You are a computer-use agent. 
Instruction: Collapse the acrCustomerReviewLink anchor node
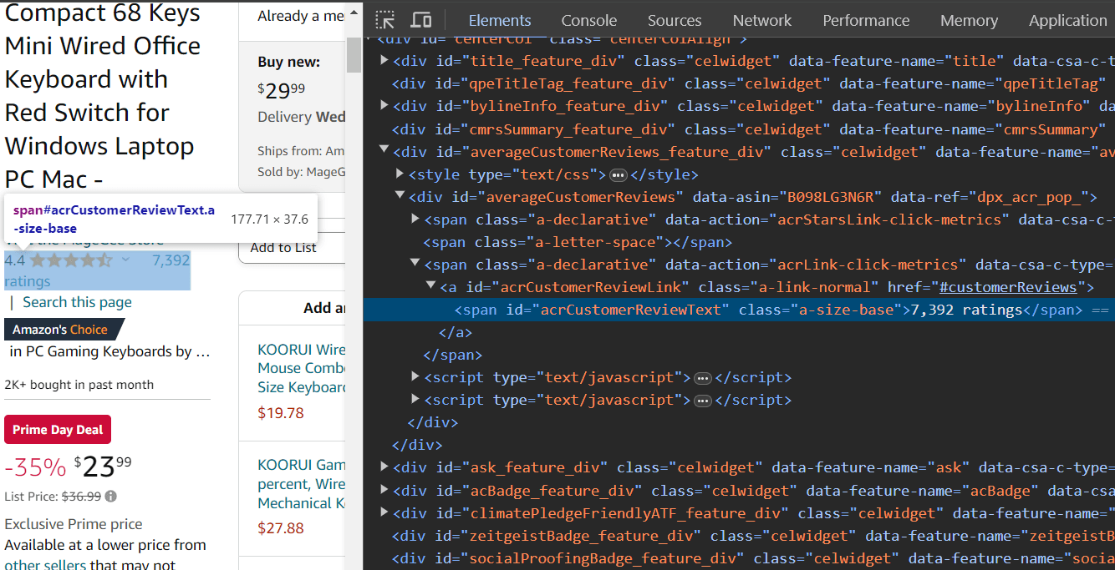tap(431, 286)
